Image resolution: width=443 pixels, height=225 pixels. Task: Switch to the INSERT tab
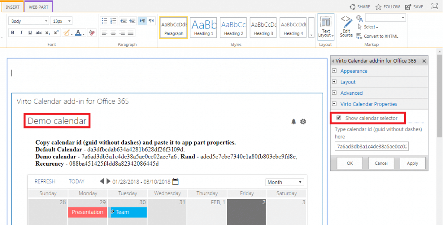pos(13,7)
